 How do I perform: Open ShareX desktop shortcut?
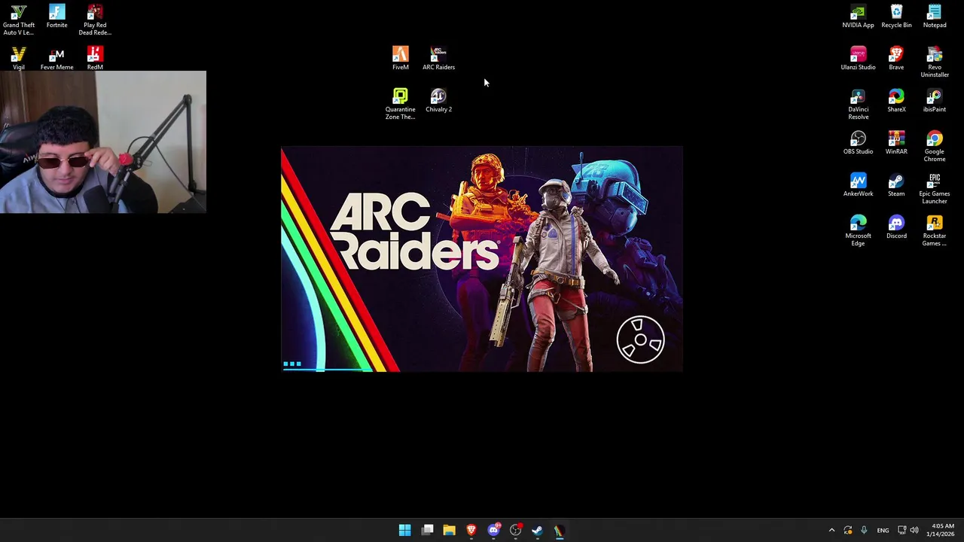point(896,101)
